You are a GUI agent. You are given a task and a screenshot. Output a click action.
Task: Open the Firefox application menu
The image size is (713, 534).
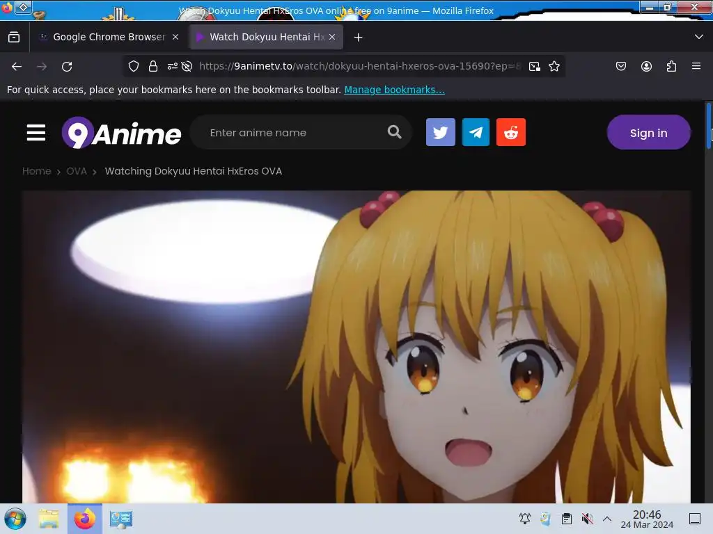pyautogui.click(x=696, y=66)
